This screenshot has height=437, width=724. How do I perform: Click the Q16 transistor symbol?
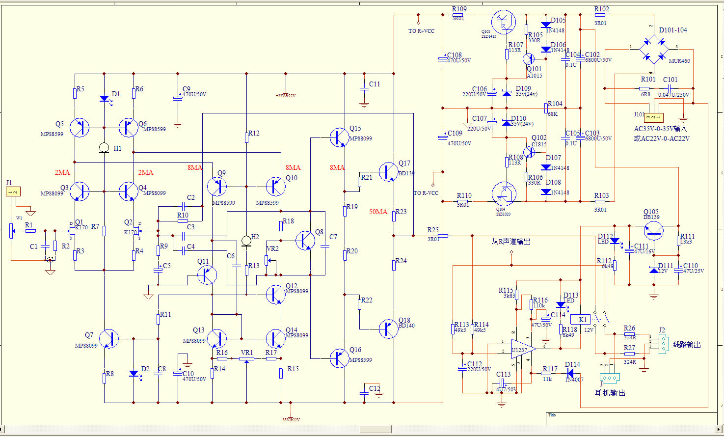click(x=339, y=358)
